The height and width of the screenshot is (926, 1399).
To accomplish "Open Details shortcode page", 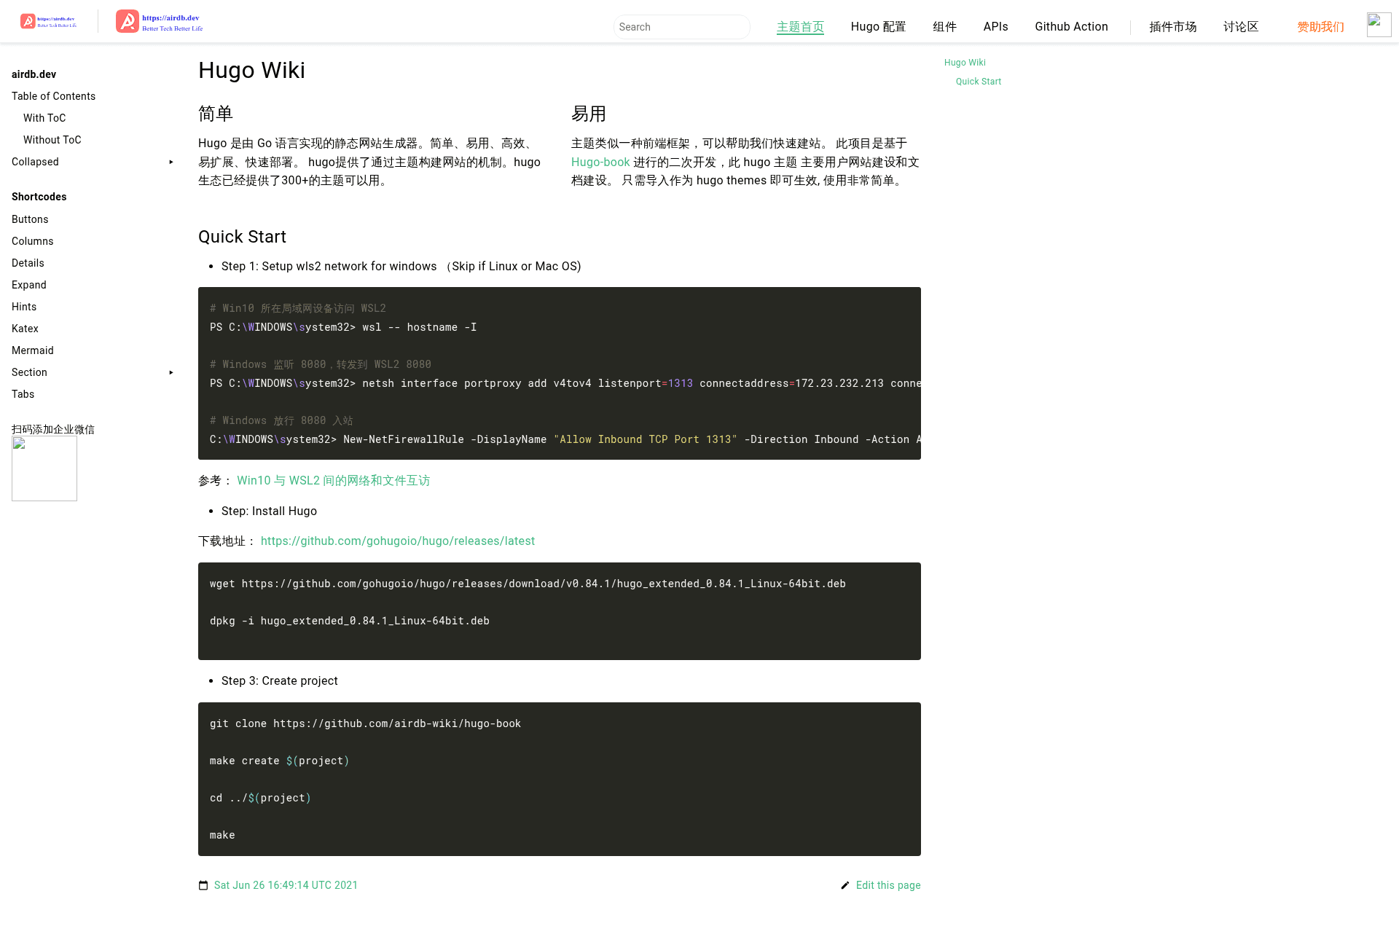I will [x=28, y=263].
